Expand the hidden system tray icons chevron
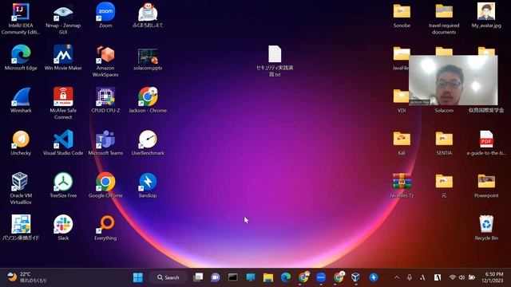 397,277
